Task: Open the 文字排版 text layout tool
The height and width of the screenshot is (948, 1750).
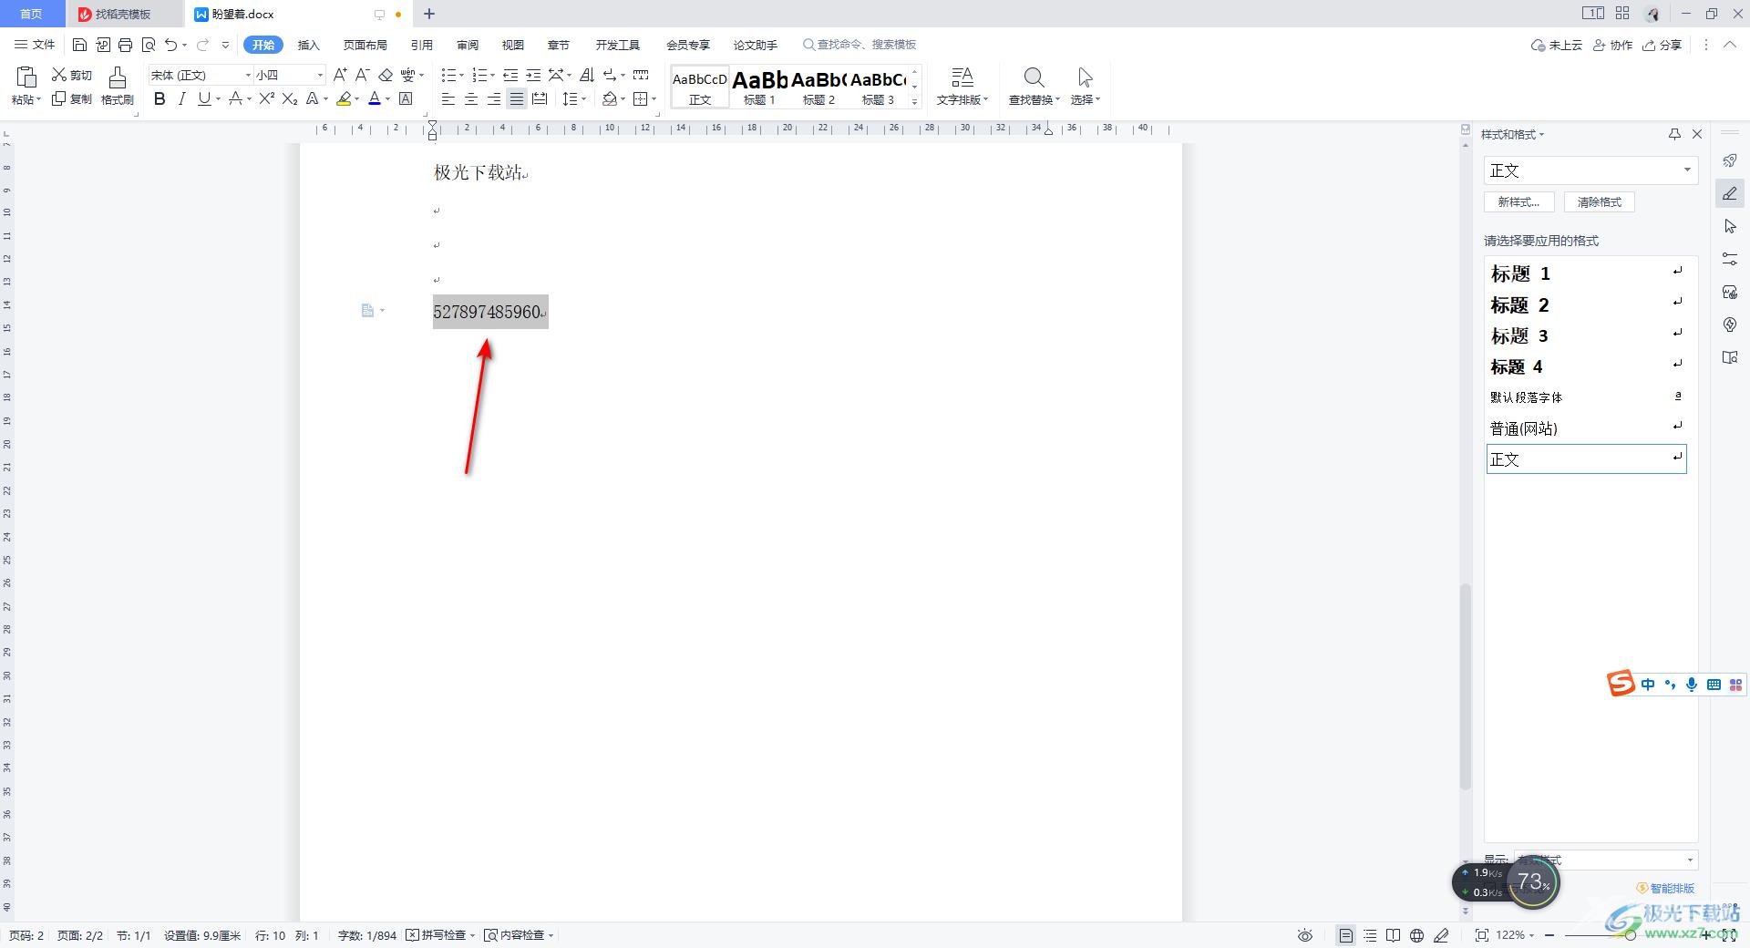Action: click(962, 86)
